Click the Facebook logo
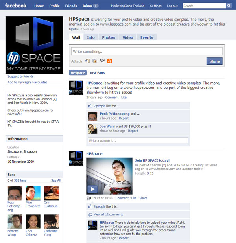This screenshot has width=236, height=243. click(x=15, y=6)
